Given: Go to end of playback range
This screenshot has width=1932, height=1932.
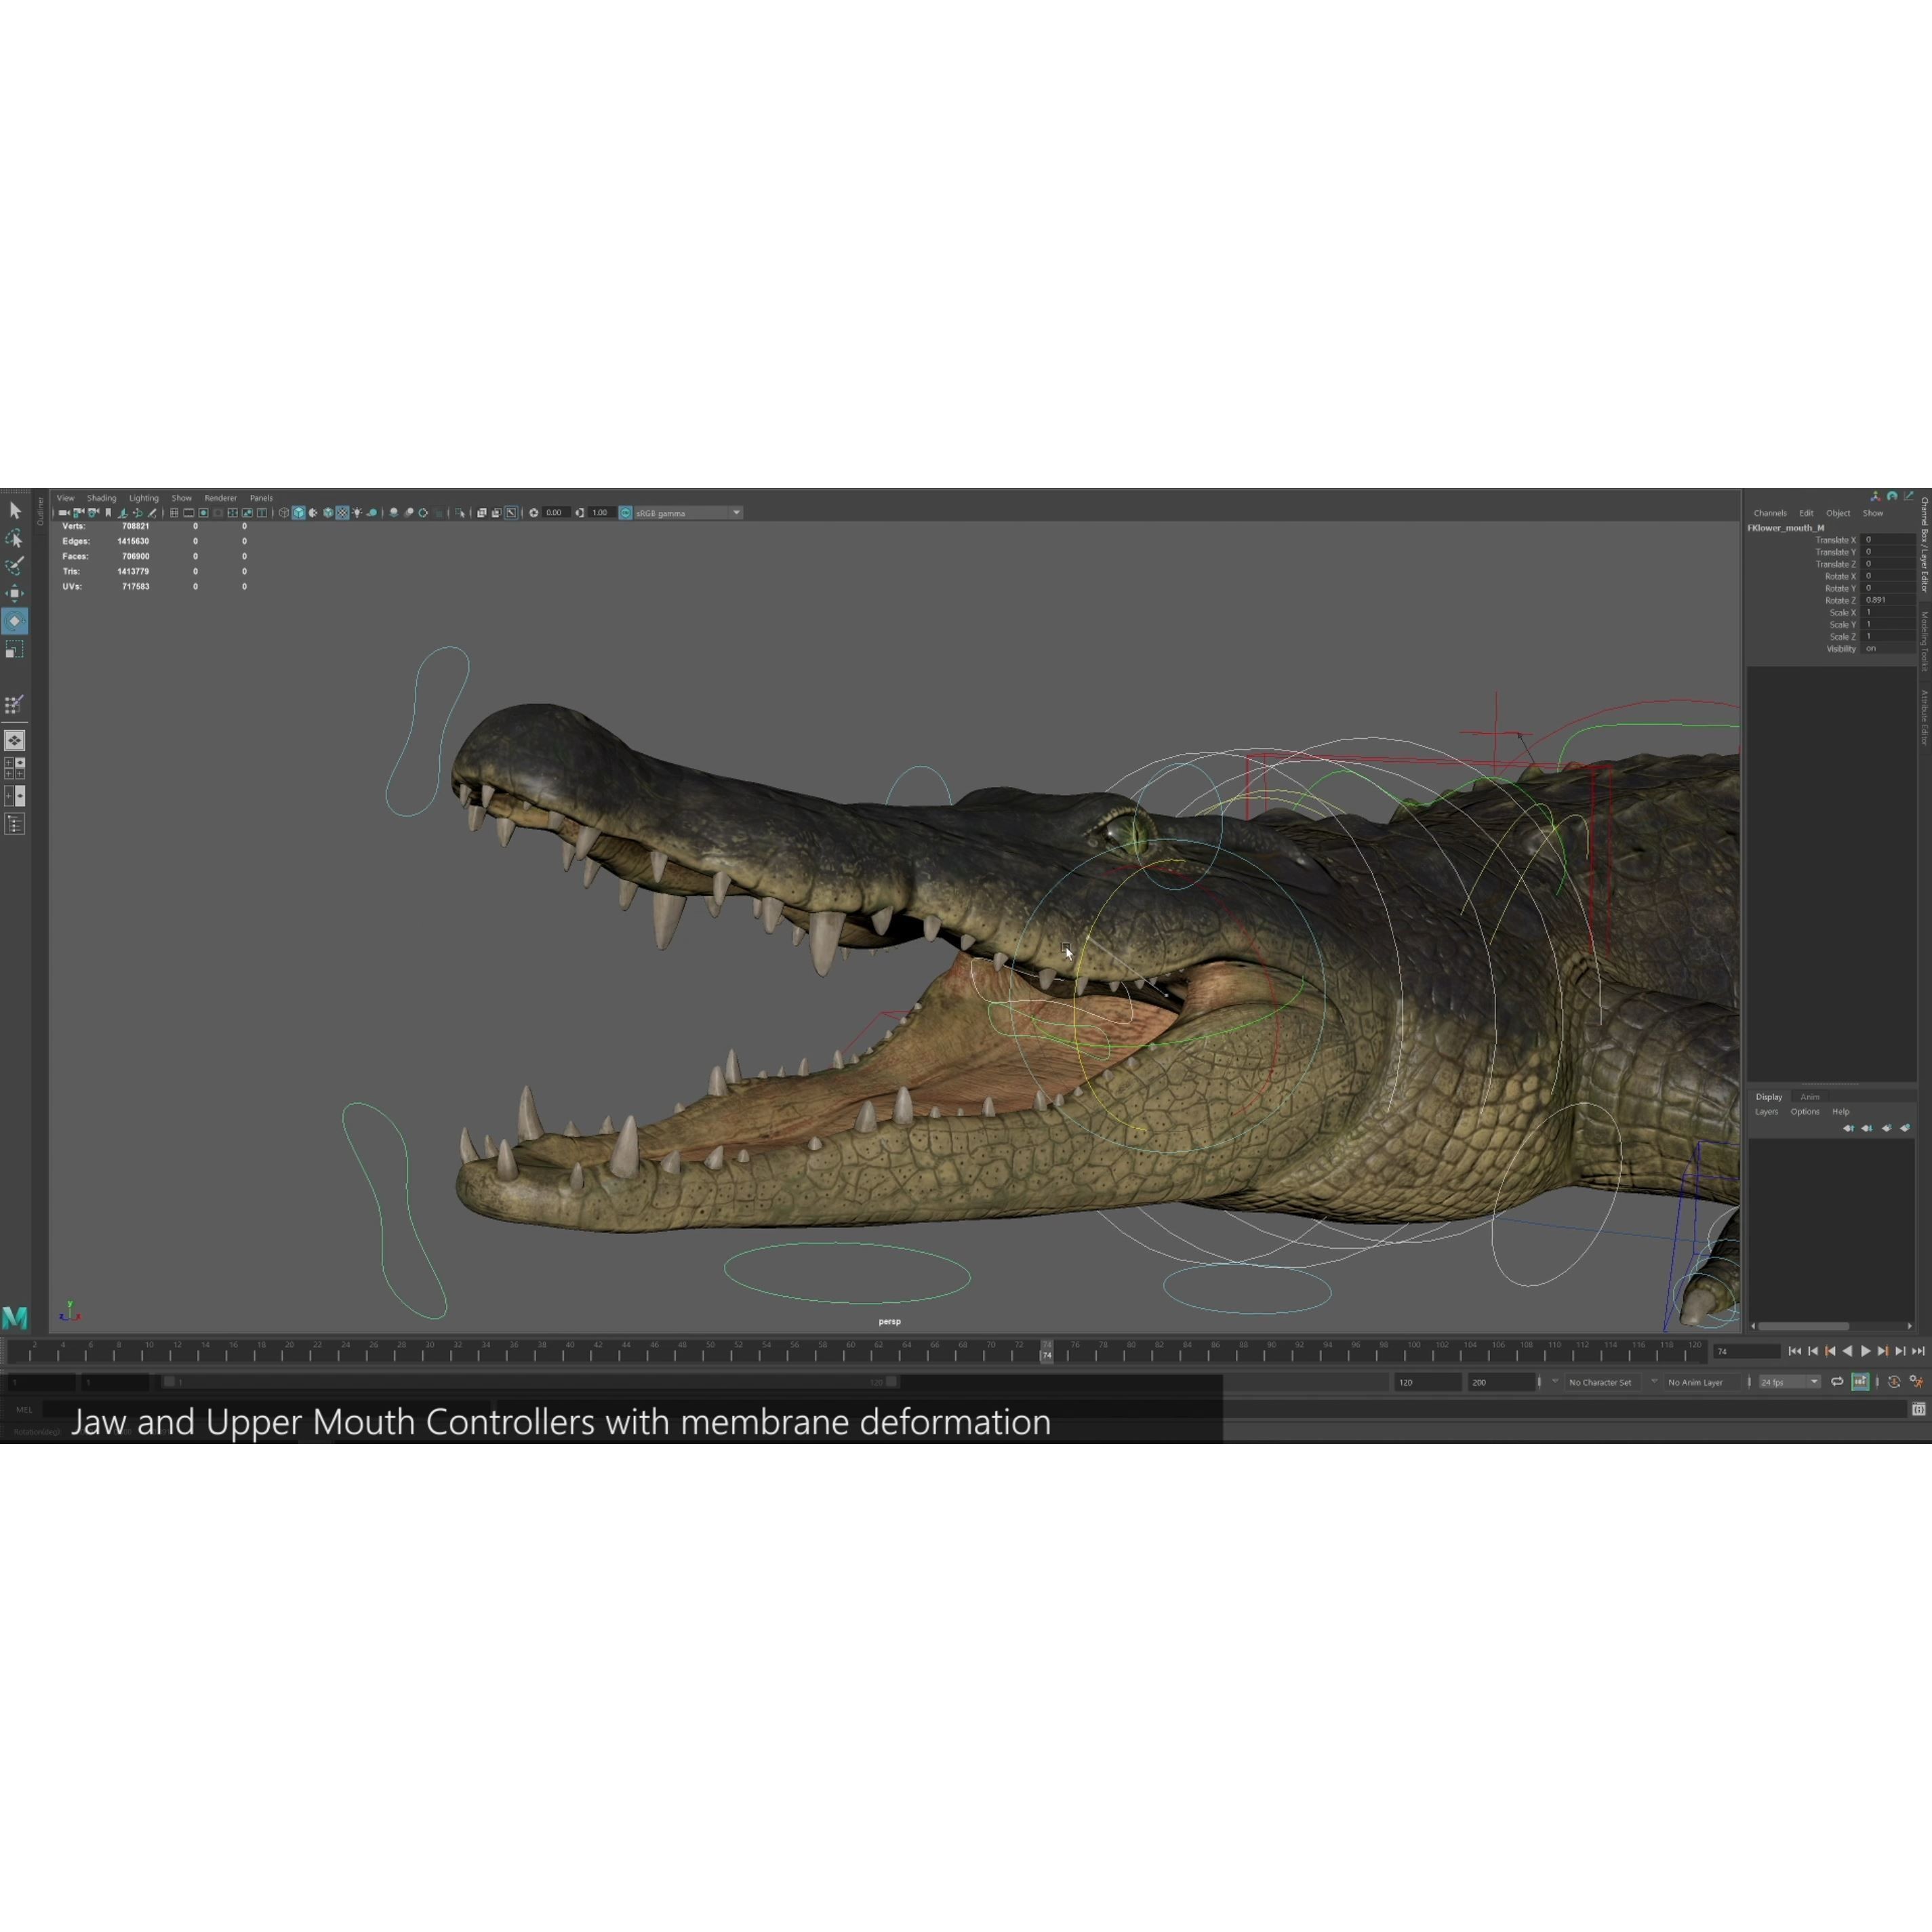Looking at the screenshot, I should [x=1918, y=1351].
